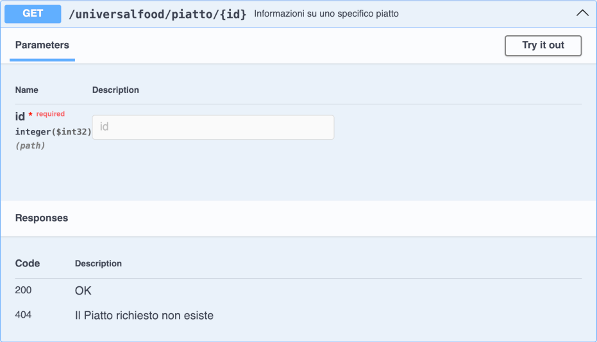Focus the id parameter input field
597x342 pixels.
coord(213,127)
